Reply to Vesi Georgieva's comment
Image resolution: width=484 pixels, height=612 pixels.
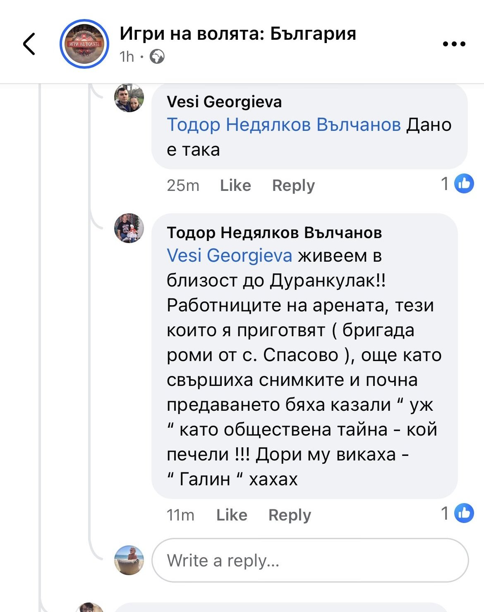[293, 186]
